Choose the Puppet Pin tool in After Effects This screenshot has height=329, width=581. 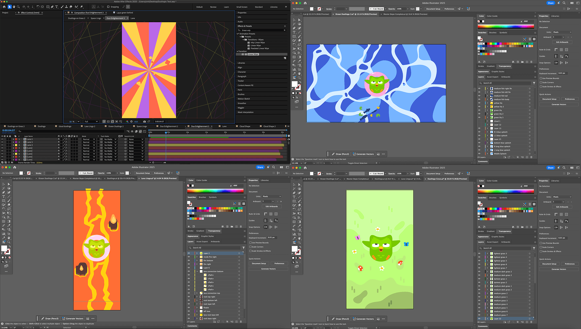(x=81, y=7)
